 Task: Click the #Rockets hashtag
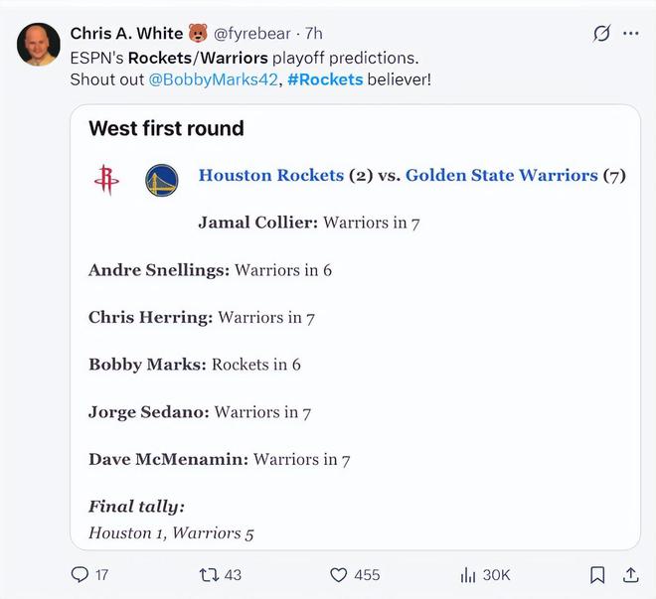coord(325,79)
